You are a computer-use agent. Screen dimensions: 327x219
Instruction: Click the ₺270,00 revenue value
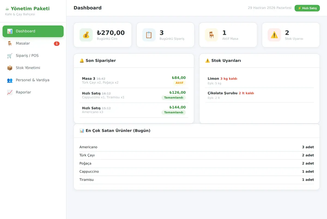tap(111, 33)
